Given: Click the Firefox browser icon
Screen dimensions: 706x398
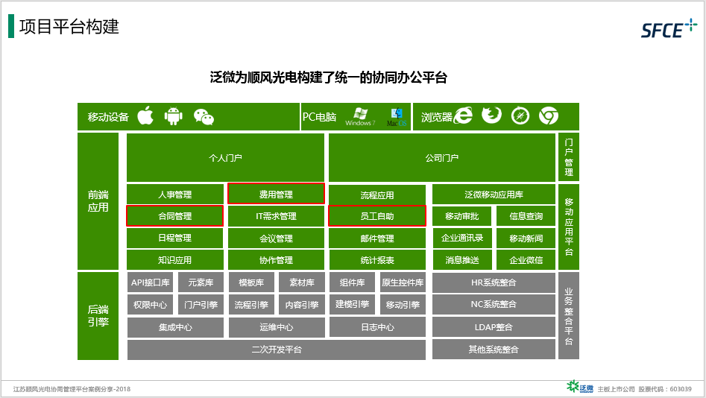Looking at the screenshot, I should 492,116.
